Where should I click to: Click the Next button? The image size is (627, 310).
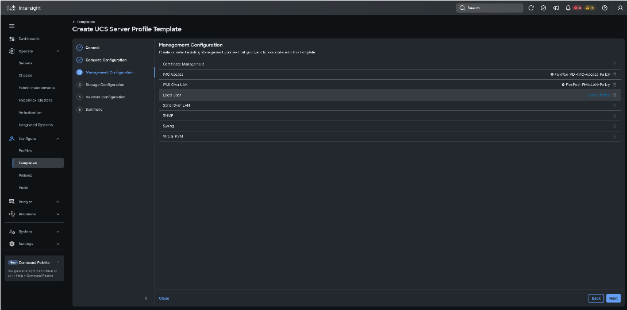(x=613, y=299)
